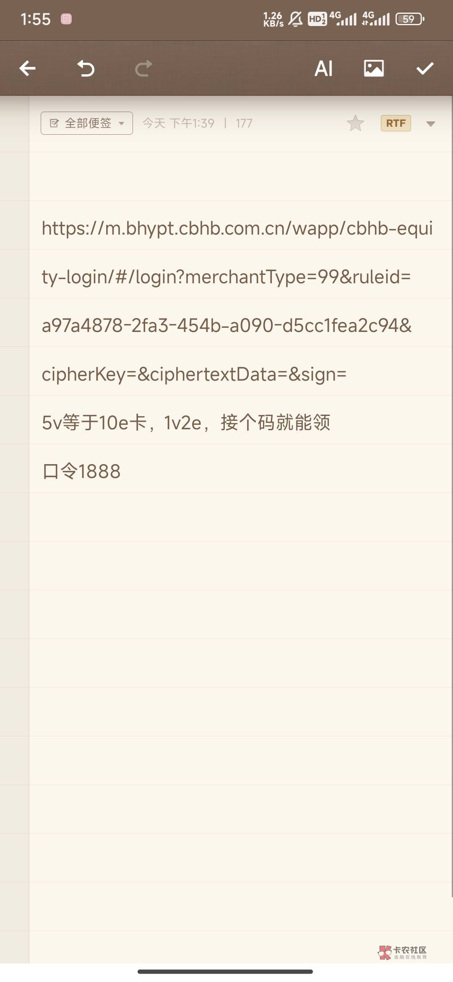Viewport: 453px width, 982px height.
Task: Tap the URL line starting with https
Action: pyautogui.click(x=237, y=228)
